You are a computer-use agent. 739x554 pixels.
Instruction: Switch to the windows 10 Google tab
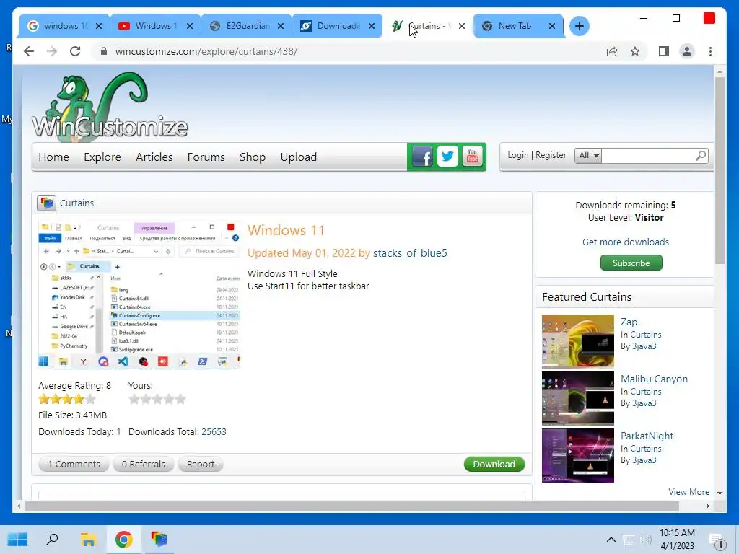pos(64,26)
